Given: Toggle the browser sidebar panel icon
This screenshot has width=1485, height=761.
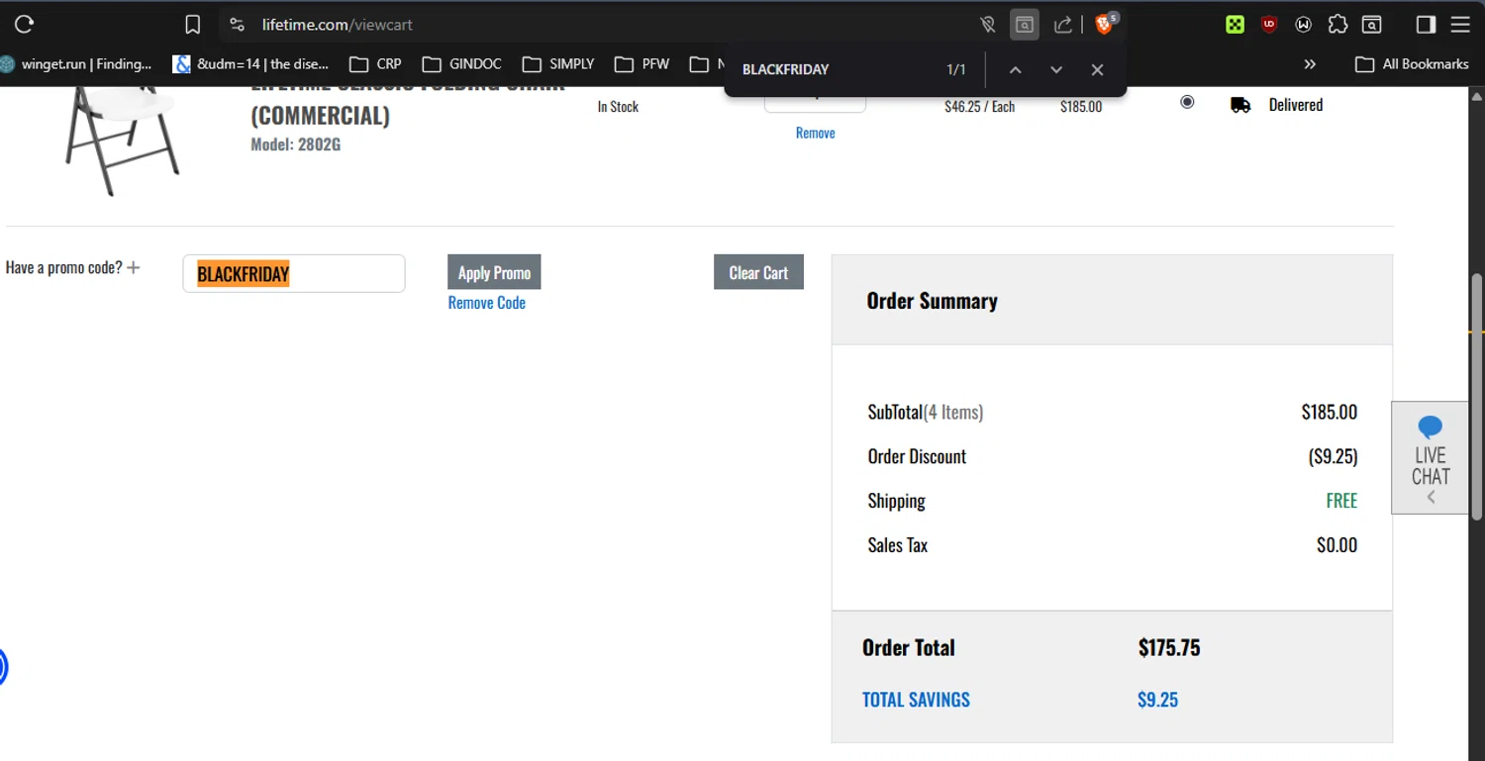Looking at the screenshot, I should (x=1426, y=25).
